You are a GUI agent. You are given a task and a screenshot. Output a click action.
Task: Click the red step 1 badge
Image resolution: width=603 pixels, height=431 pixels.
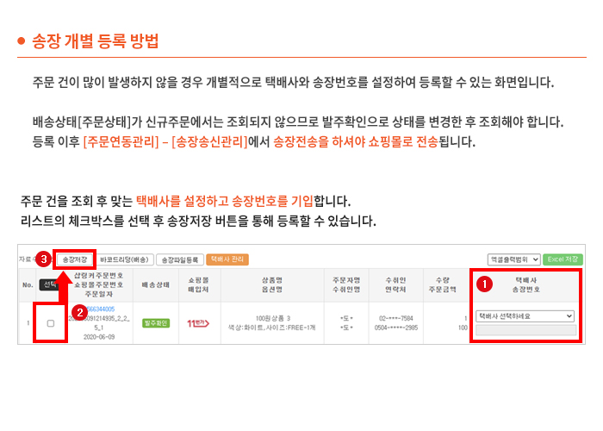point(484,282)
